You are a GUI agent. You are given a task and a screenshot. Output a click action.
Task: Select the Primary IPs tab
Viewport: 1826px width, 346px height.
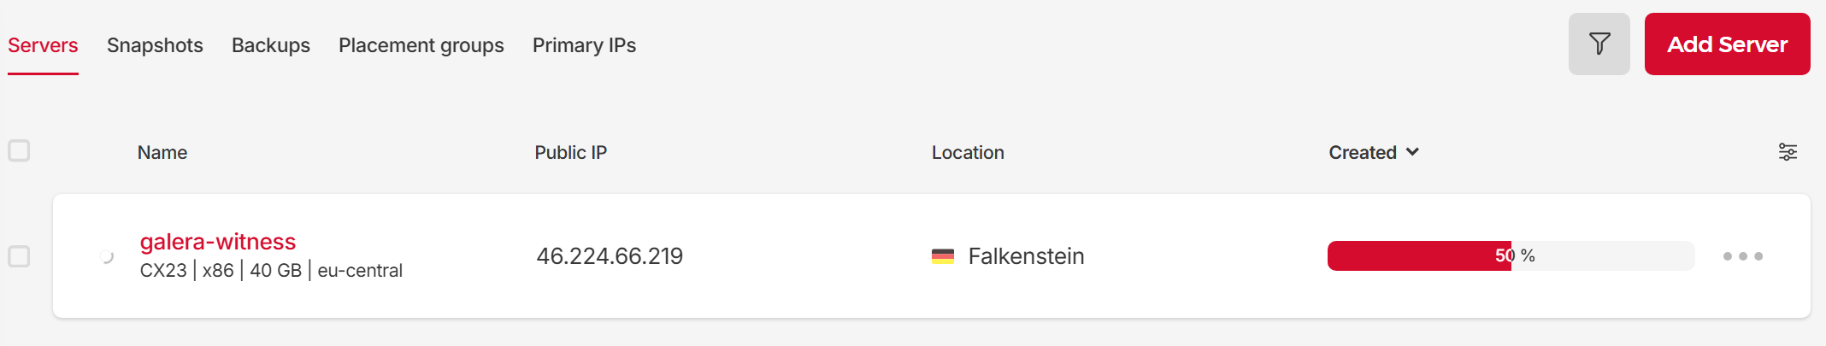point(584,45)
